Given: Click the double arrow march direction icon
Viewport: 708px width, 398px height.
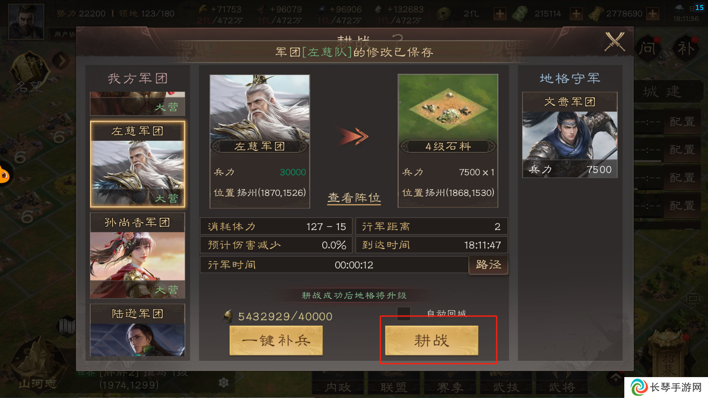Looking at the screenshot, I should pyautogui.click(x=354, y=136).
